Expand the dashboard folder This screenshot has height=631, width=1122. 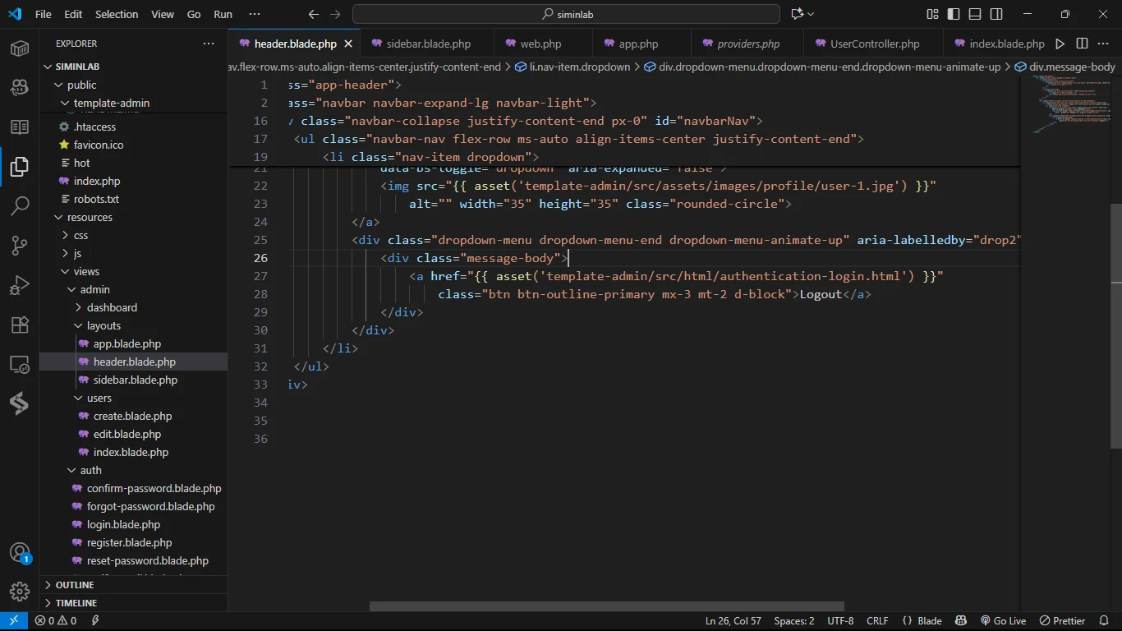112,307
